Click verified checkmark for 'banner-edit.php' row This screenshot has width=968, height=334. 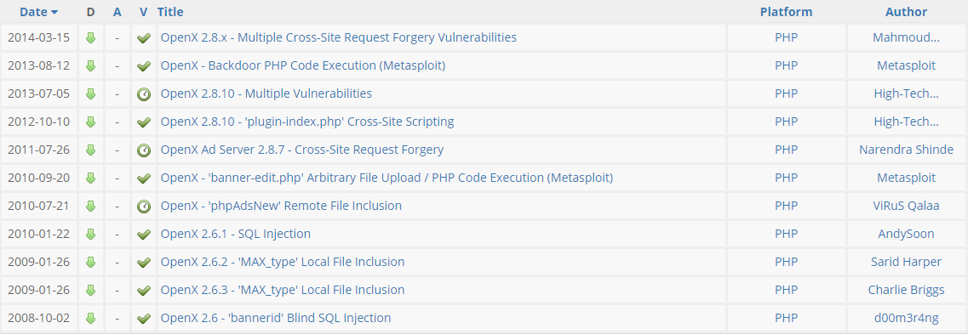click(x=144, y=178)
